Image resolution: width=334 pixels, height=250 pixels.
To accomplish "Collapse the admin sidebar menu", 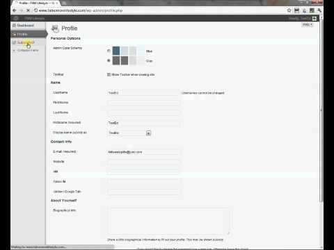I will pyautogui.click(x=26, y=50).
